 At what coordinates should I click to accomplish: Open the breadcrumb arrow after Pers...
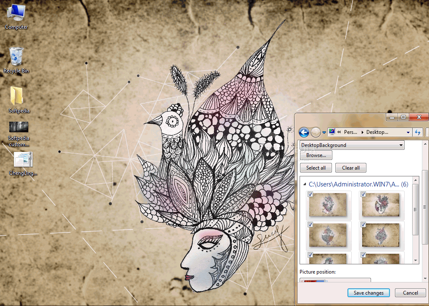pyautogui.click(x=362, y=132)
